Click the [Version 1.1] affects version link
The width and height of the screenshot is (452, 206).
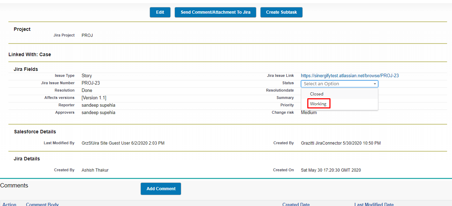tap(93, 98)
